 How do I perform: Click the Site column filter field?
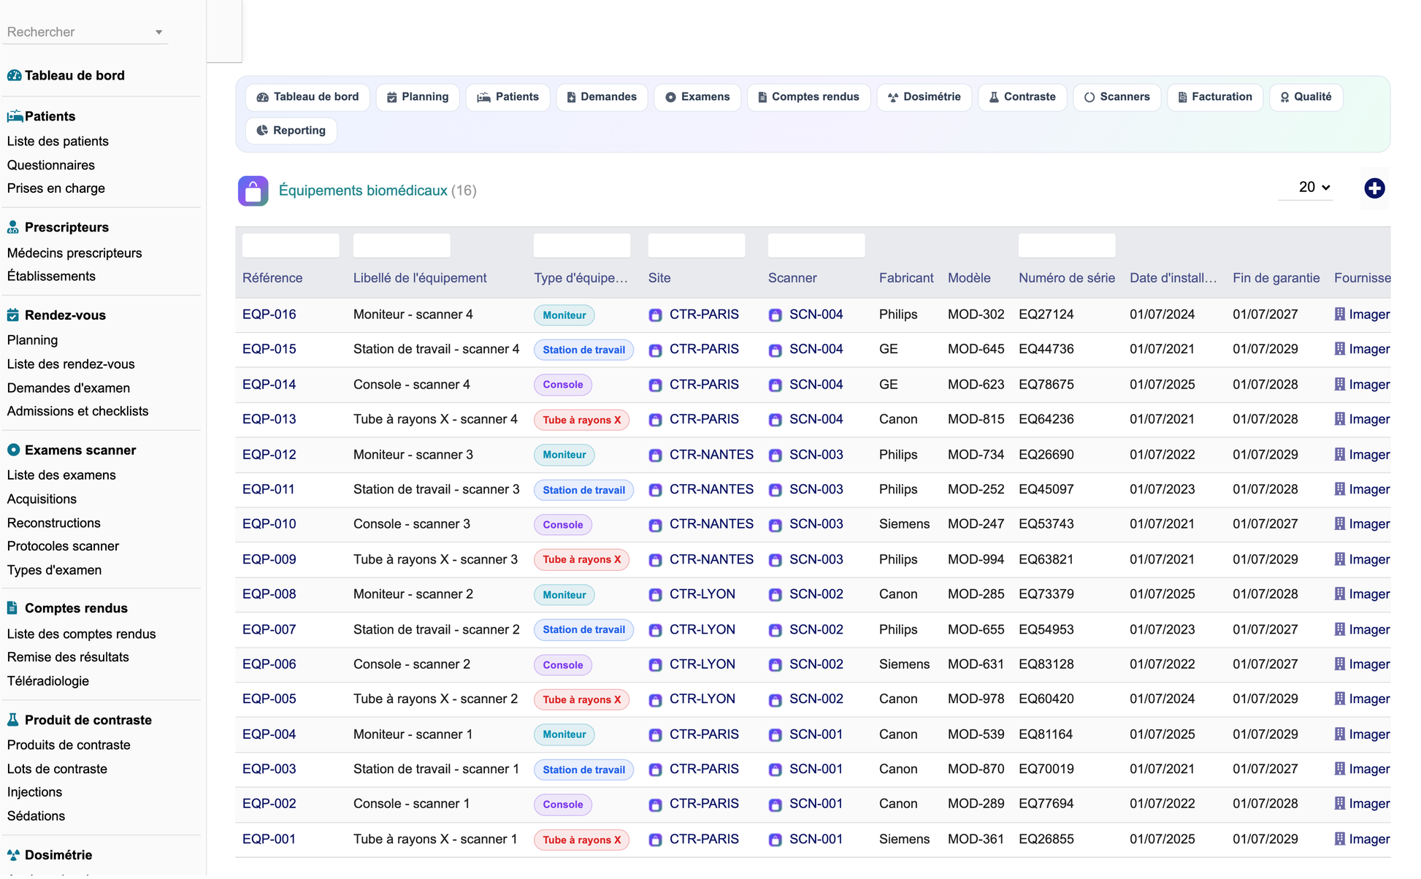(697, 245)
